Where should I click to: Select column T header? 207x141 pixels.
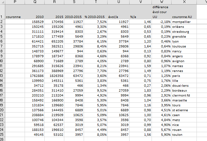pyautogui.click(x=96, y=2)
